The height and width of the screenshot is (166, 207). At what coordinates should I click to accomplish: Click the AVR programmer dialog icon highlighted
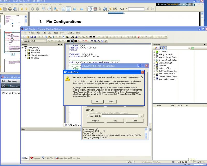tap(72, 41)
